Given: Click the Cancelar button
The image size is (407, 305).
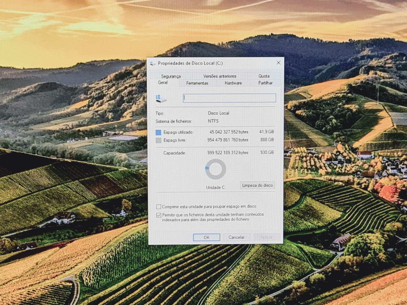Looking at the screenshot, I should tap(237, 237).
